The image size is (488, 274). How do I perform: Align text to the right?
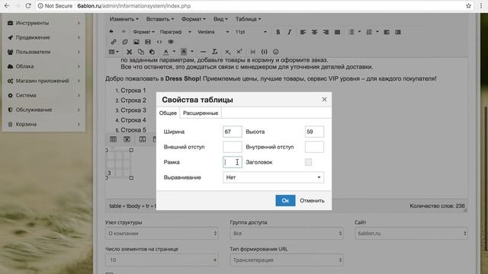(x=326, y=32)
